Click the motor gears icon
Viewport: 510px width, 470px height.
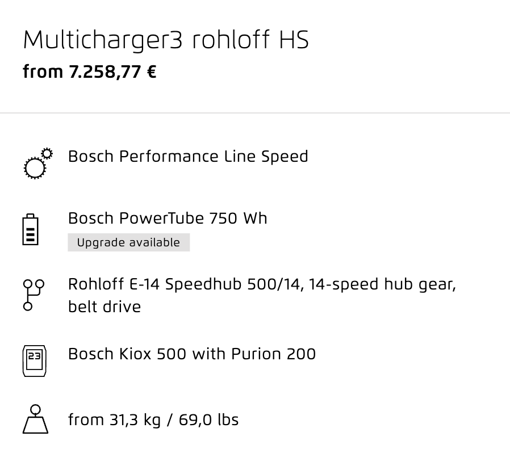point(38,163)
